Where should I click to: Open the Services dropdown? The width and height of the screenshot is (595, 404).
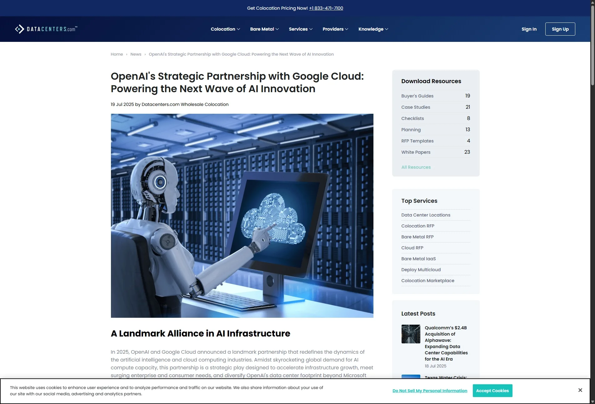pyautogui.click(x=301, y=29)
